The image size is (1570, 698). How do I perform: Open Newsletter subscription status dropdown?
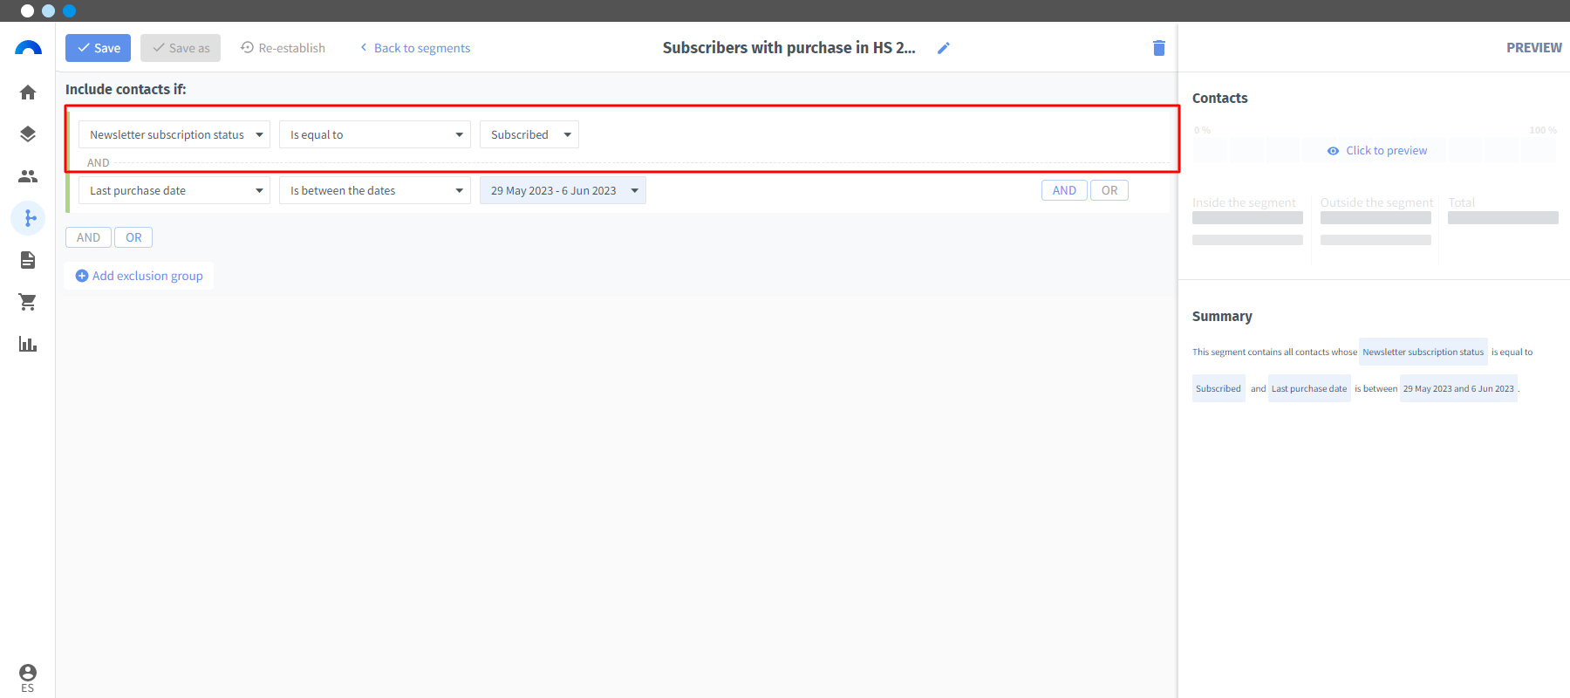tap(174, 134)
